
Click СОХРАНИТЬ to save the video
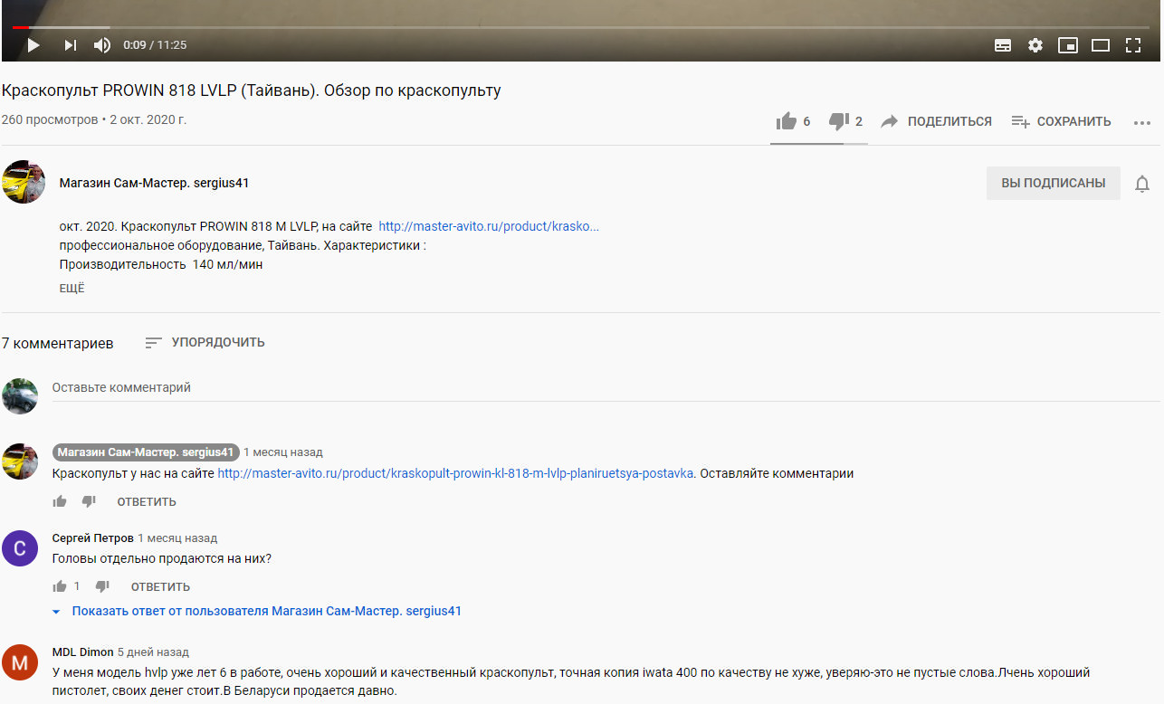pos(1061,121)
